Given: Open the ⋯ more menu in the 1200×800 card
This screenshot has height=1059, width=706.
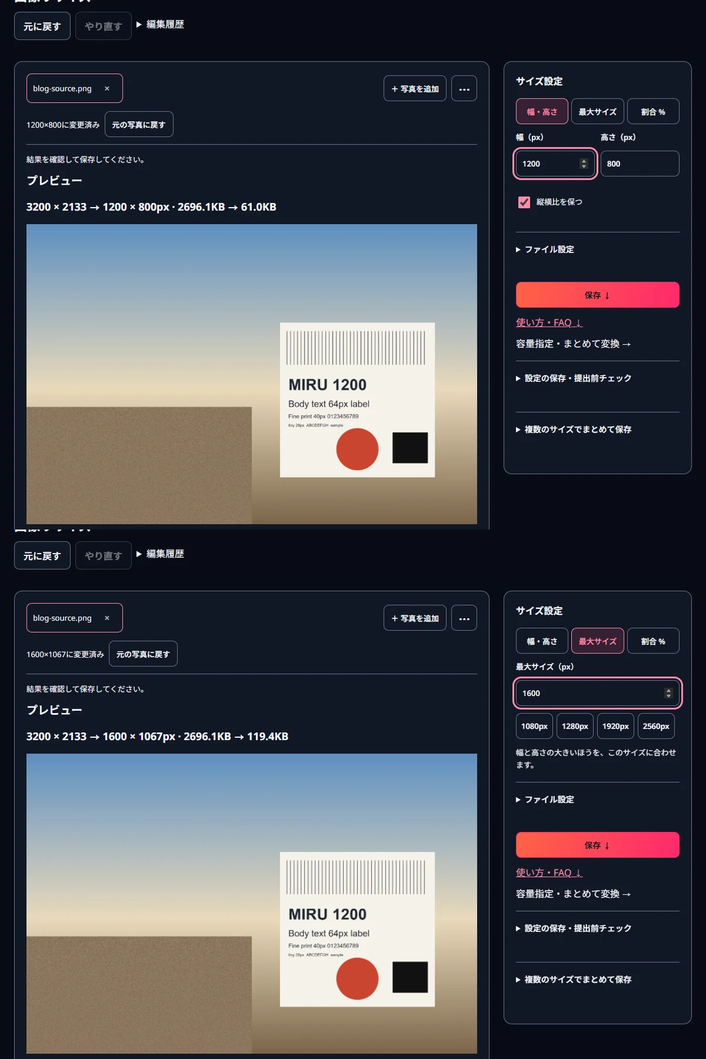Looking at the screenshot, I should click(x=464, y=89).
